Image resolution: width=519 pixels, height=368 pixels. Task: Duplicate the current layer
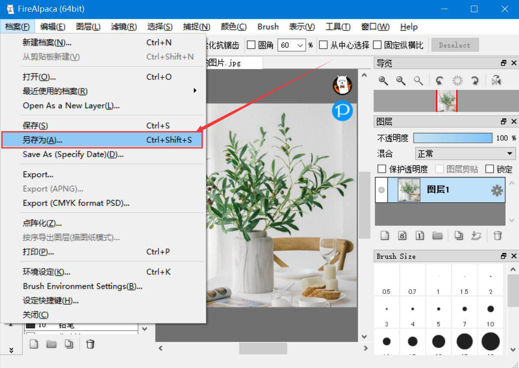click(x=459, y=236)
